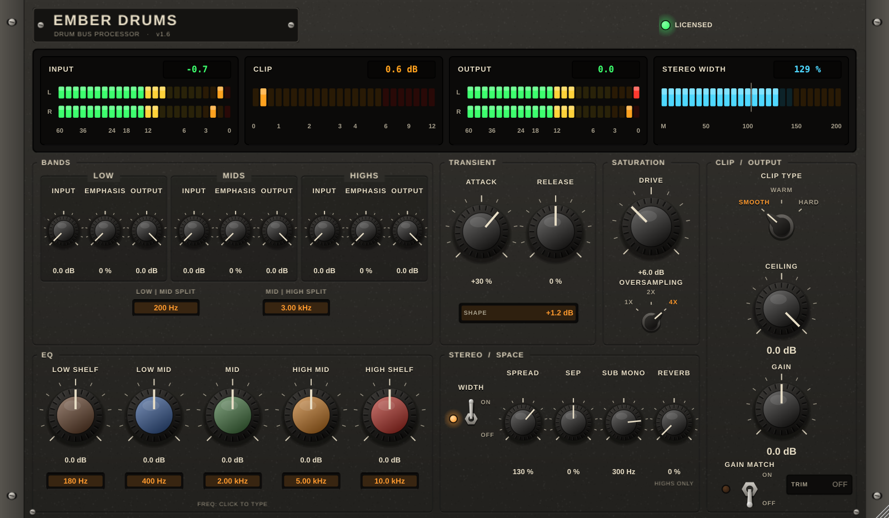Click the Attack knob in Transient
Screen dimensions: 889x518
481,232
